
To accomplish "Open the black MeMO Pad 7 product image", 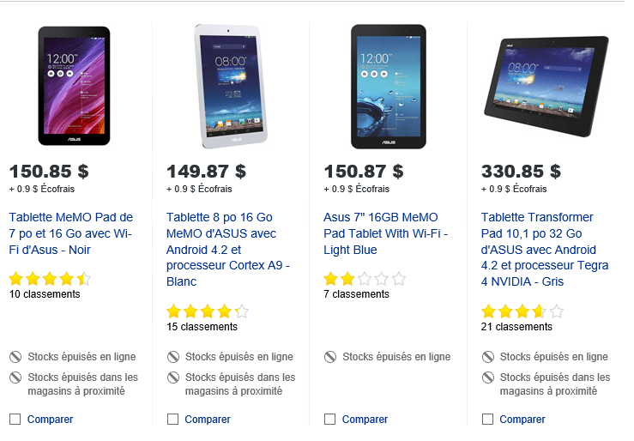I will (74, 86).
